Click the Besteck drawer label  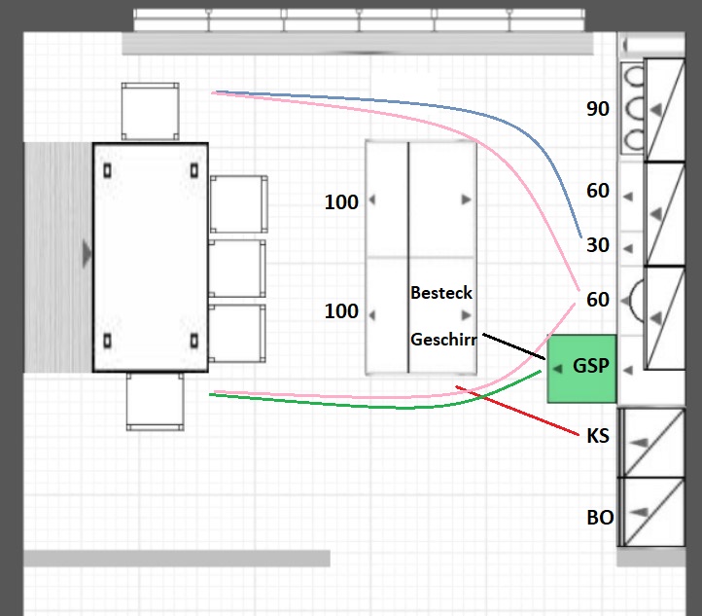pos(440,292)
